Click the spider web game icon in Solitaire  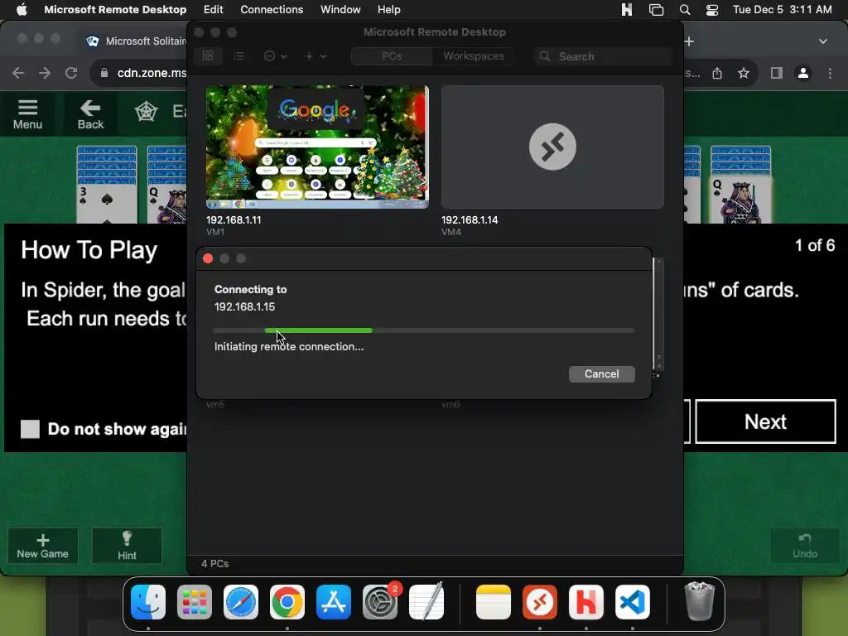click(146, 112)
